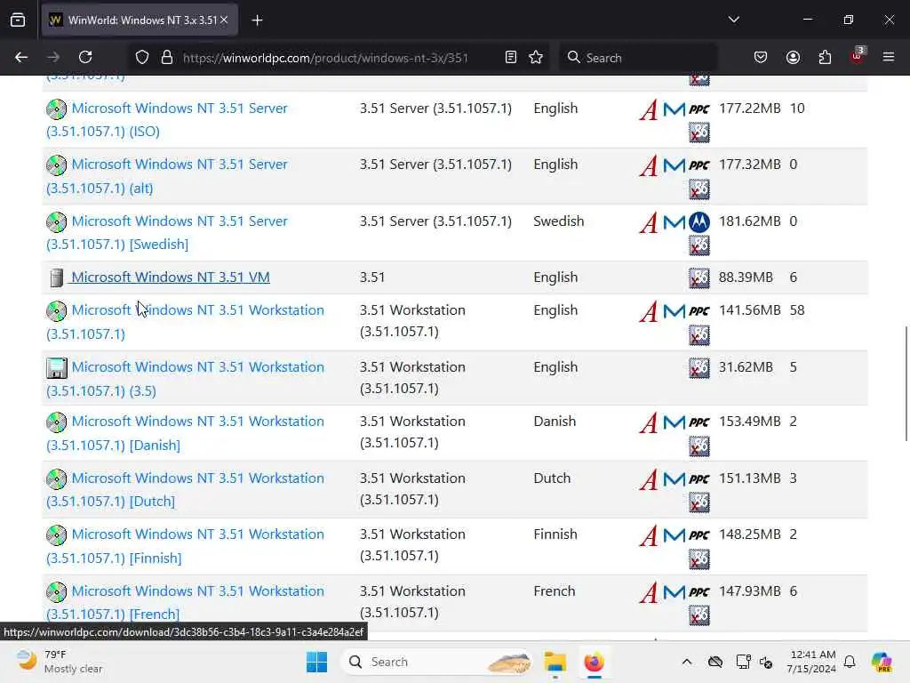The image size is (910, 683).
Task: Click x86 icon in Workstation (3.5) row
Action: [x=699, y=367]
